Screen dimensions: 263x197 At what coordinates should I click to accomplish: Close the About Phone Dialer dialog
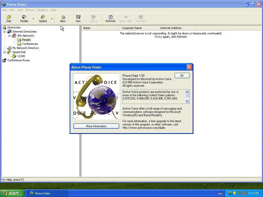(x=189, y=67)
